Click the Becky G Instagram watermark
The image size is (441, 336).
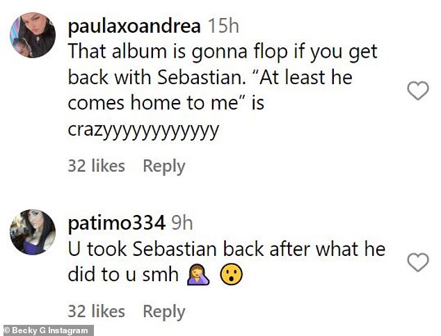pyautogui.click(x=47, y=330)
